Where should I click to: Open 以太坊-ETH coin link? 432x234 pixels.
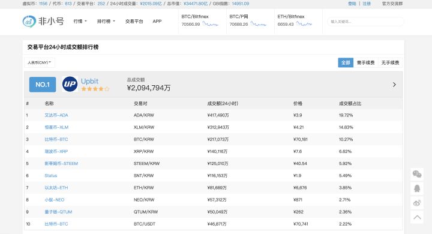[56, 188]
